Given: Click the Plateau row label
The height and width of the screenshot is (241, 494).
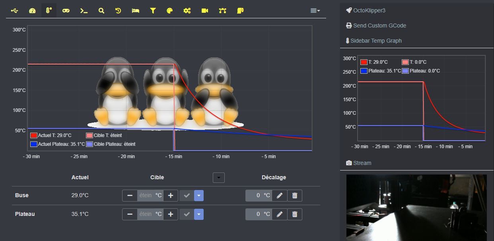Looking at the screenshot, I should (25, 214).
